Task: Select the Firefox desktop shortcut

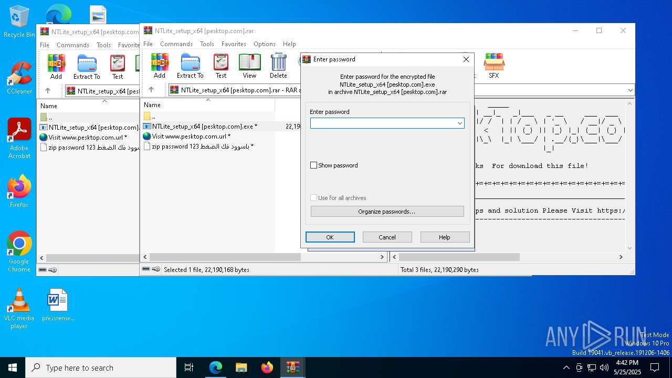Action: tap(19, 192)
